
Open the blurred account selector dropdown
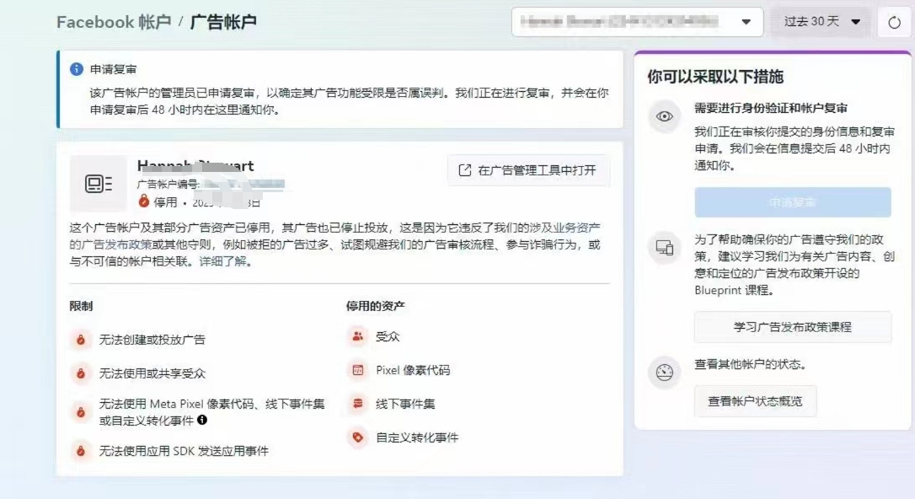coord(637,22)
